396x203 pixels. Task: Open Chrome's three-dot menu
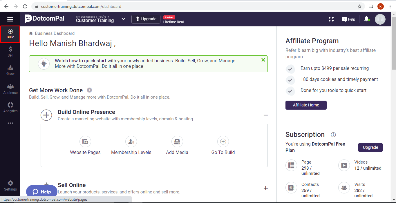click(390, 6)
